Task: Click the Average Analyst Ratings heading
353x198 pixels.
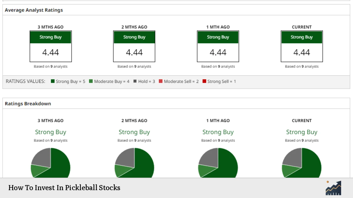Action: point(34,10)
